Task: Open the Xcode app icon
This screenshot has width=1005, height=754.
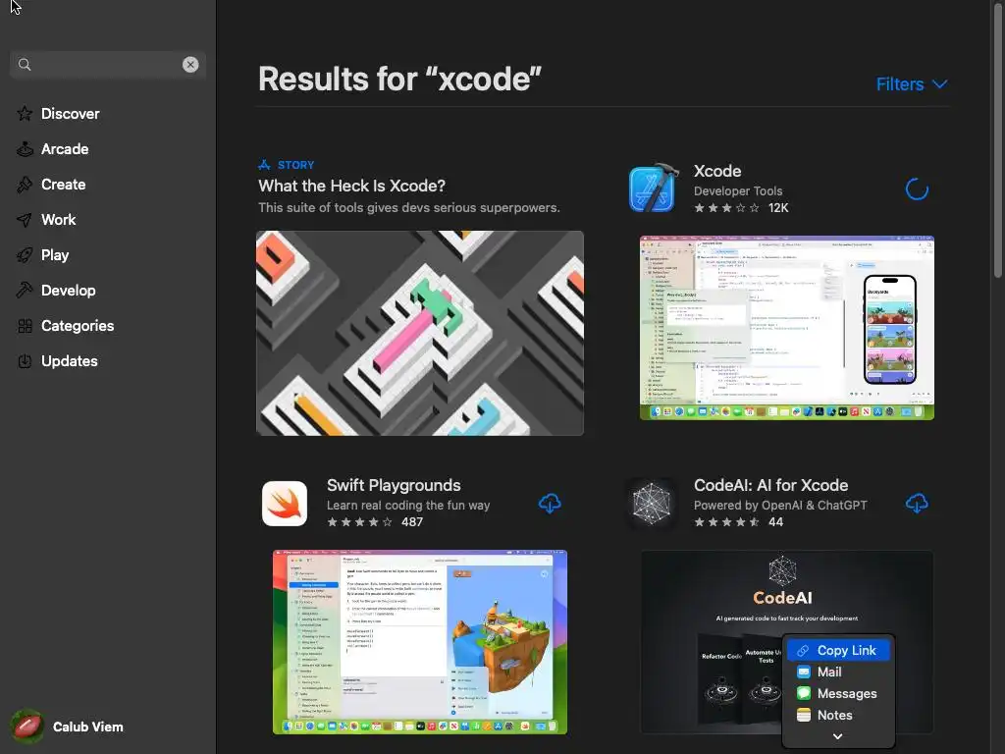Action: coord(654,188)
